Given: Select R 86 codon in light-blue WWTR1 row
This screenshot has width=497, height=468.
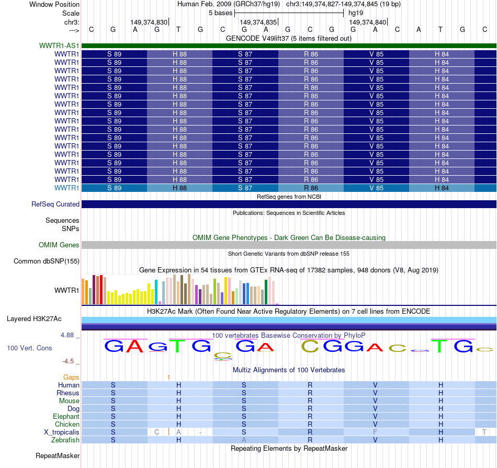Looking at the screenshot, I should point(311,188).
